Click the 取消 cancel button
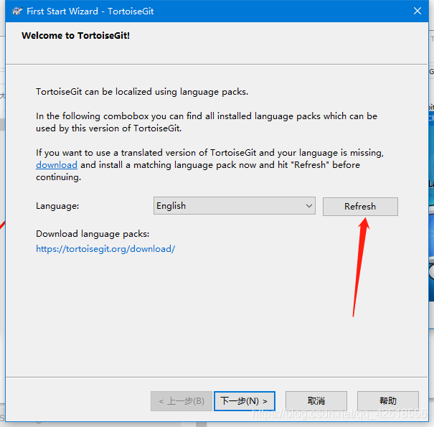Viewport: 434px width, 427px height. 316,400
